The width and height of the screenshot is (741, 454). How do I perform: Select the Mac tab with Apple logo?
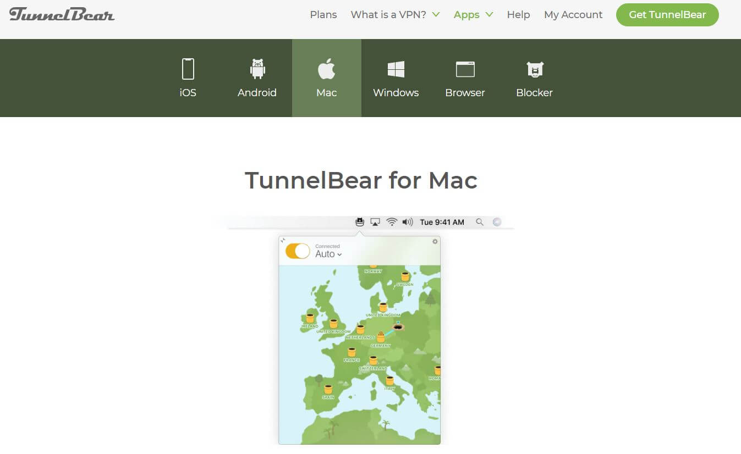point(326,78)
